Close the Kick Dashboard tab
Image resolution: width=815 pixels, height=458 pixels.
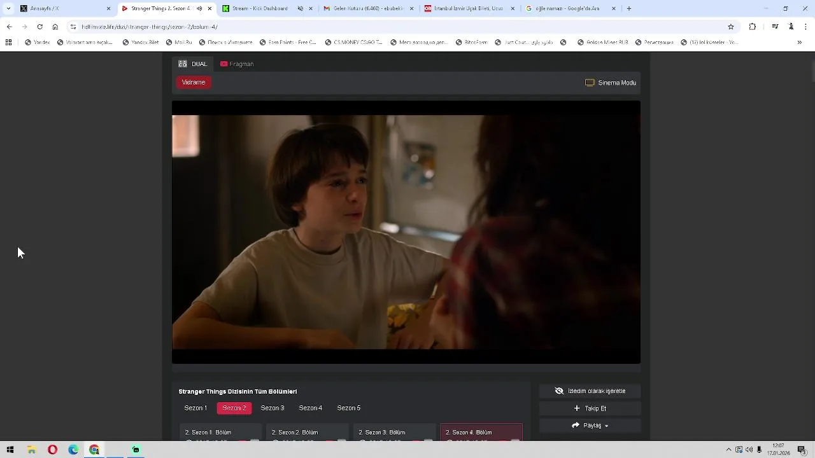click(x=311, y=8)
